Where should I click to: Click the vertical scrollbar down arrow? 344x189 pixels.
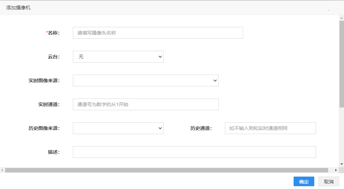342,164
